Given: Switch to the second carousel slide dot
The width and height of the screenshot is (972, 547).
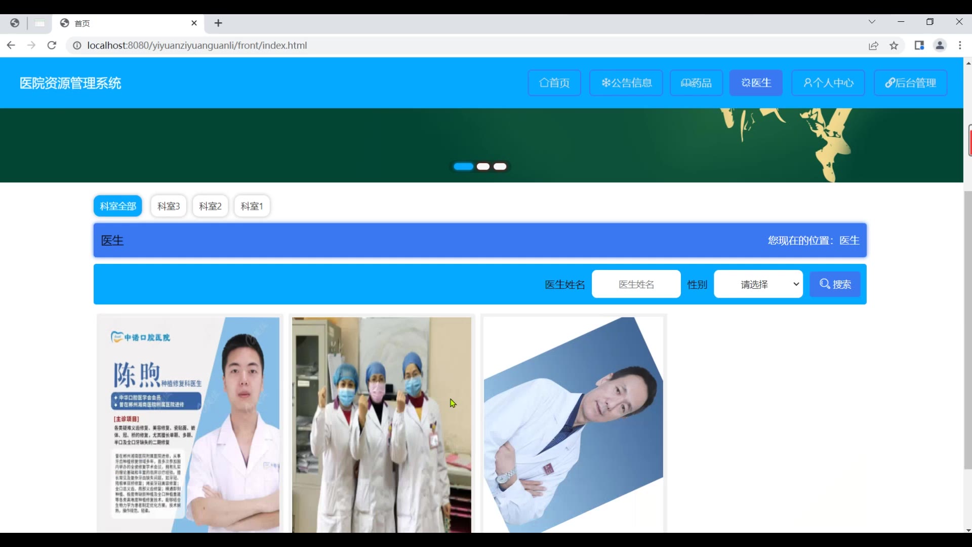Looking at the screenshot, I should click(483, 167).
